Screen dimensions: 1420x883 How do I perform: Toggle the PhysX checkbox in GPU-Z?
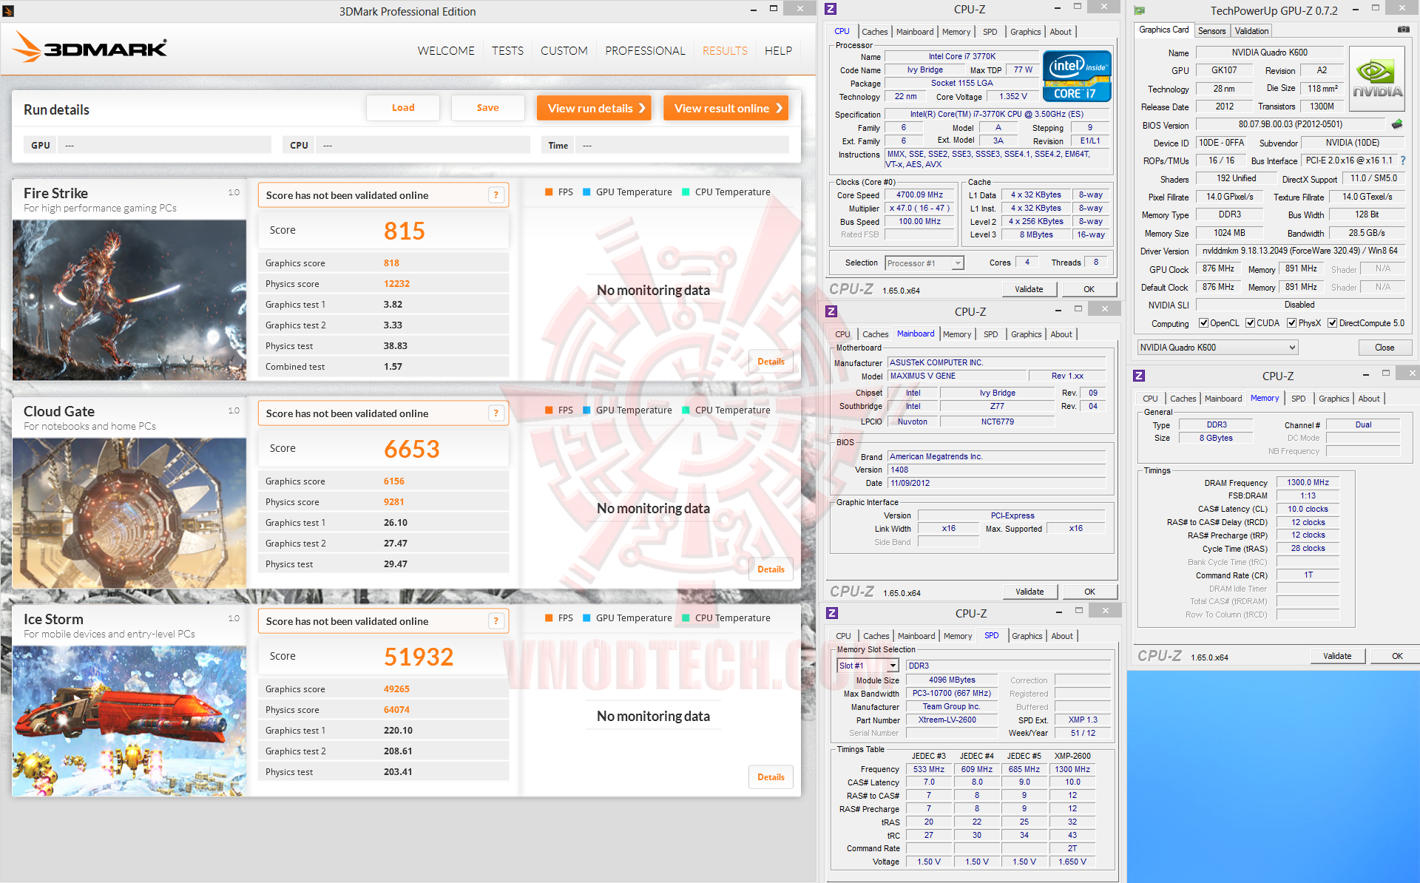(1291, 323)
